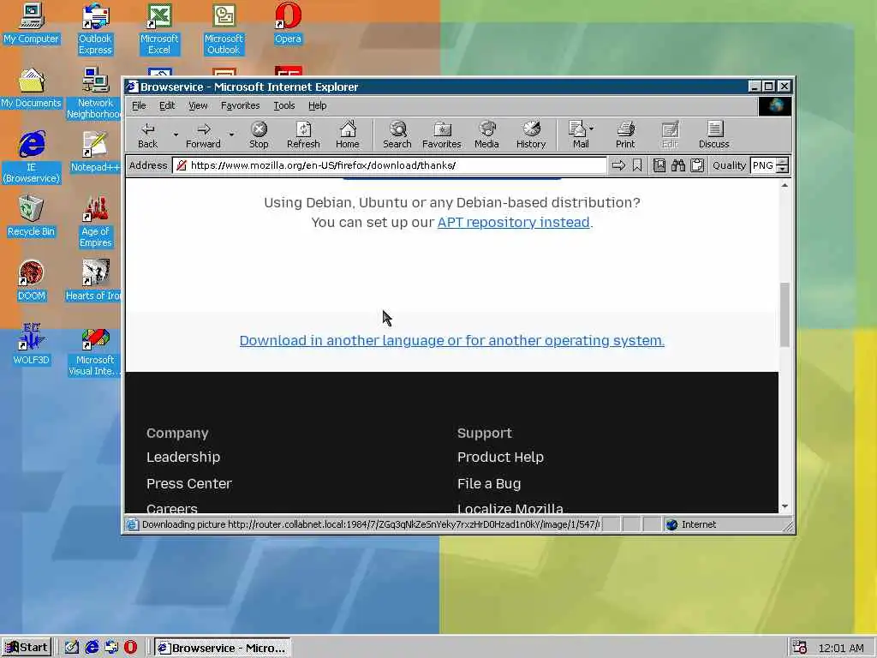Open the File menu

point(139,105)
